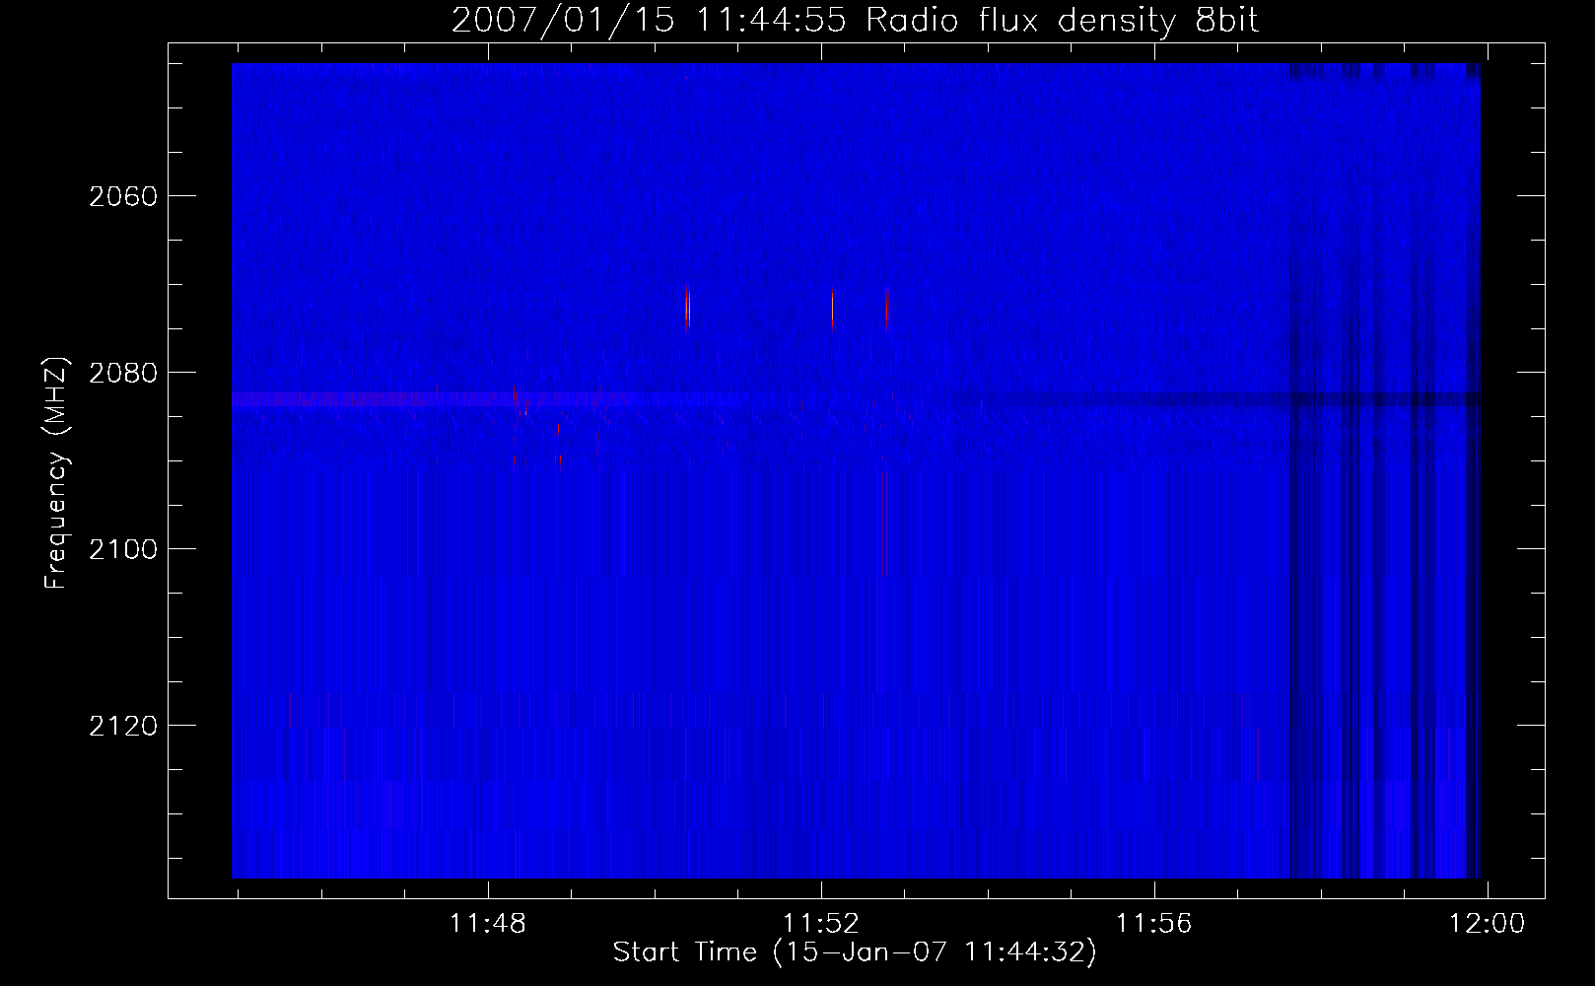The image size is (1595, 986).
Task: Click the 2120 frequency tick label
Action: tap(123, 726)
